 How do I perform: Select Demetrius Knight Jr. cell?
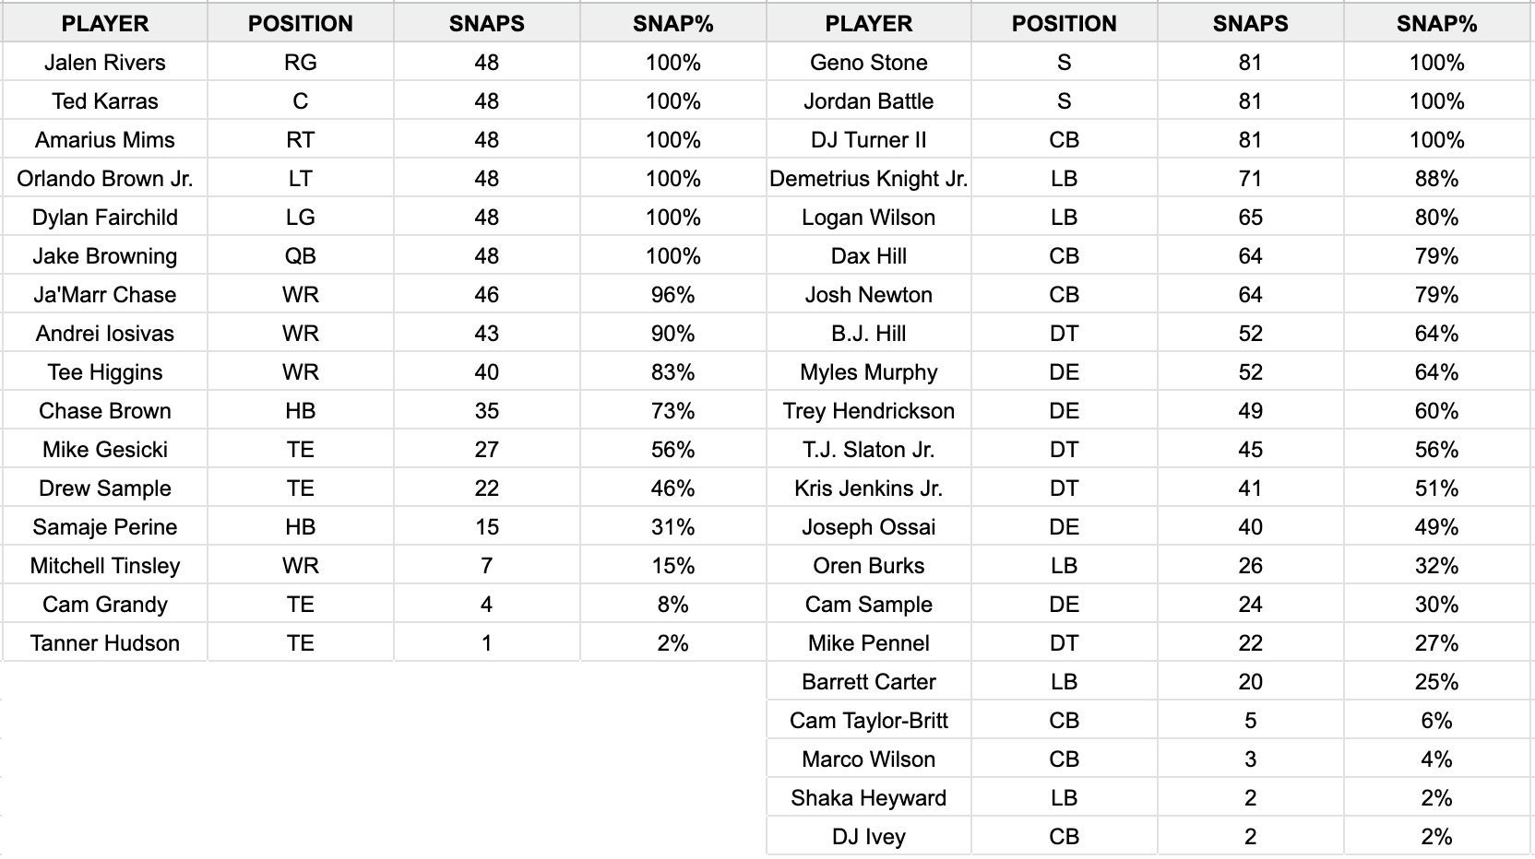[868, 179]
